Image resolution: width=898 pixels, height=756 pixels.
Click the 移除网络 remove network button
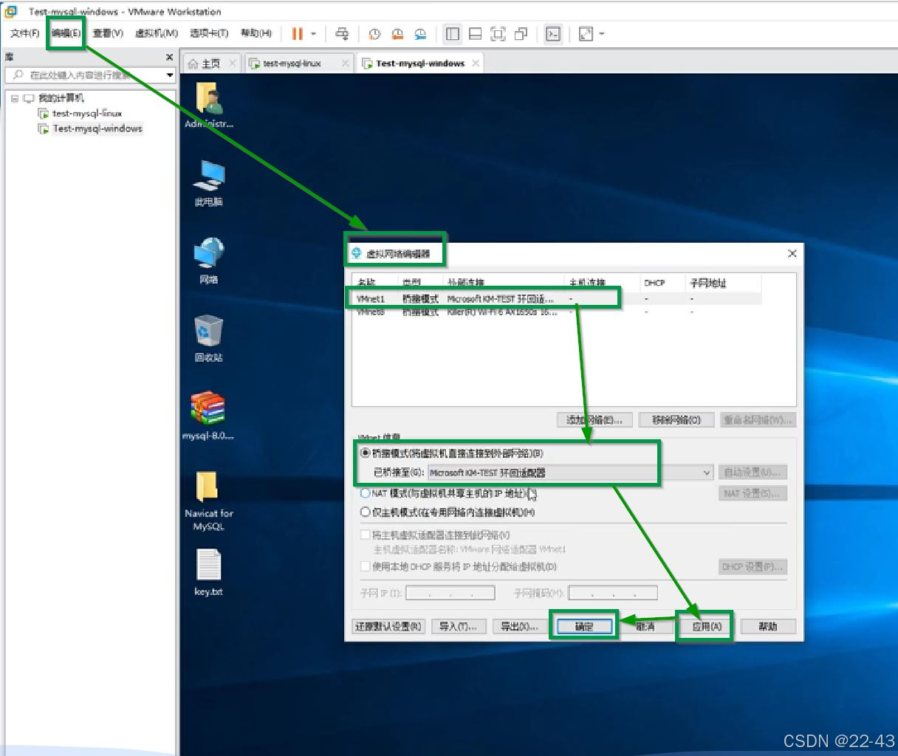point(676,420)
